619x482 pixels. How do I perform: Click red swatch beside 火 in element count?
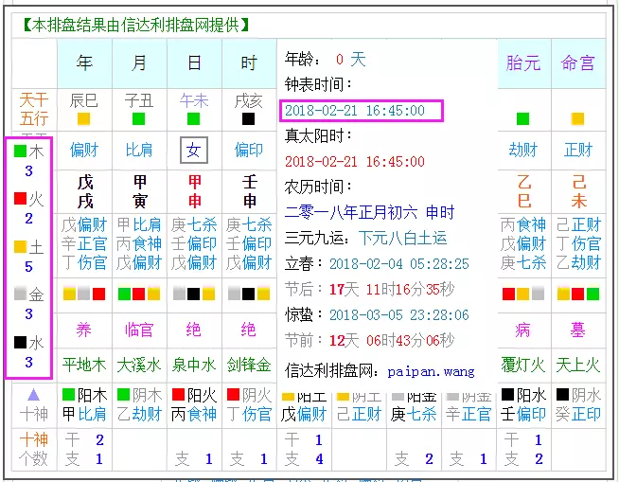[20, 198]
